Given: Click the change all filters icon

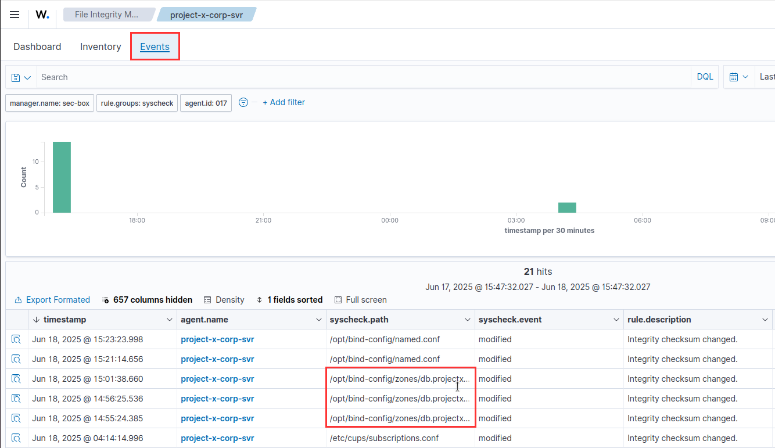Looking at the screenshot, I should click(x=244, y=102).
